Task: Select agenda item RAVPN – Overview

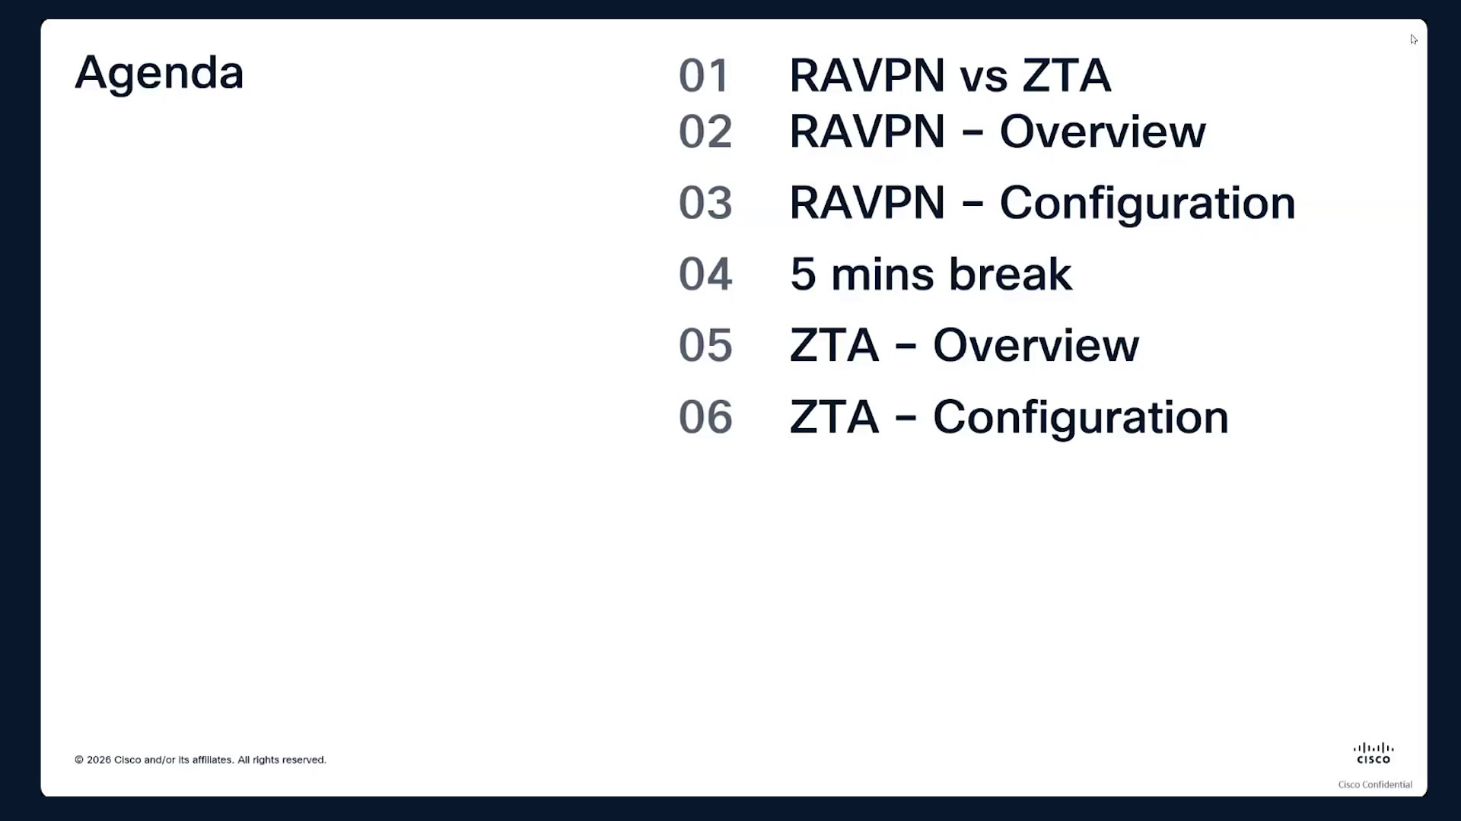Action: tap(998, 132)
